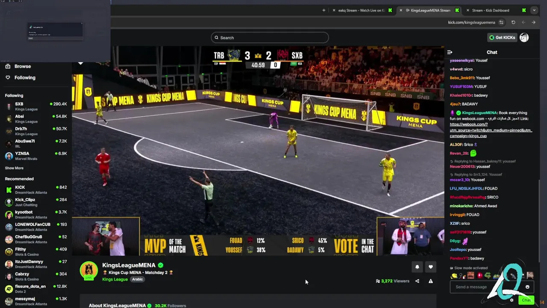This screenshot has width=547, height=308.
Task: Open site settings icon in address bar
Action: 501,22
